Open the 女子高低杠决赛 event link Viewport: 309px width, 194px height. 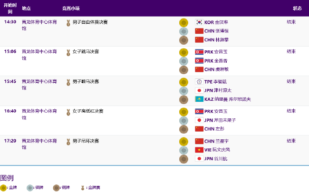click(x=88, y=111)
